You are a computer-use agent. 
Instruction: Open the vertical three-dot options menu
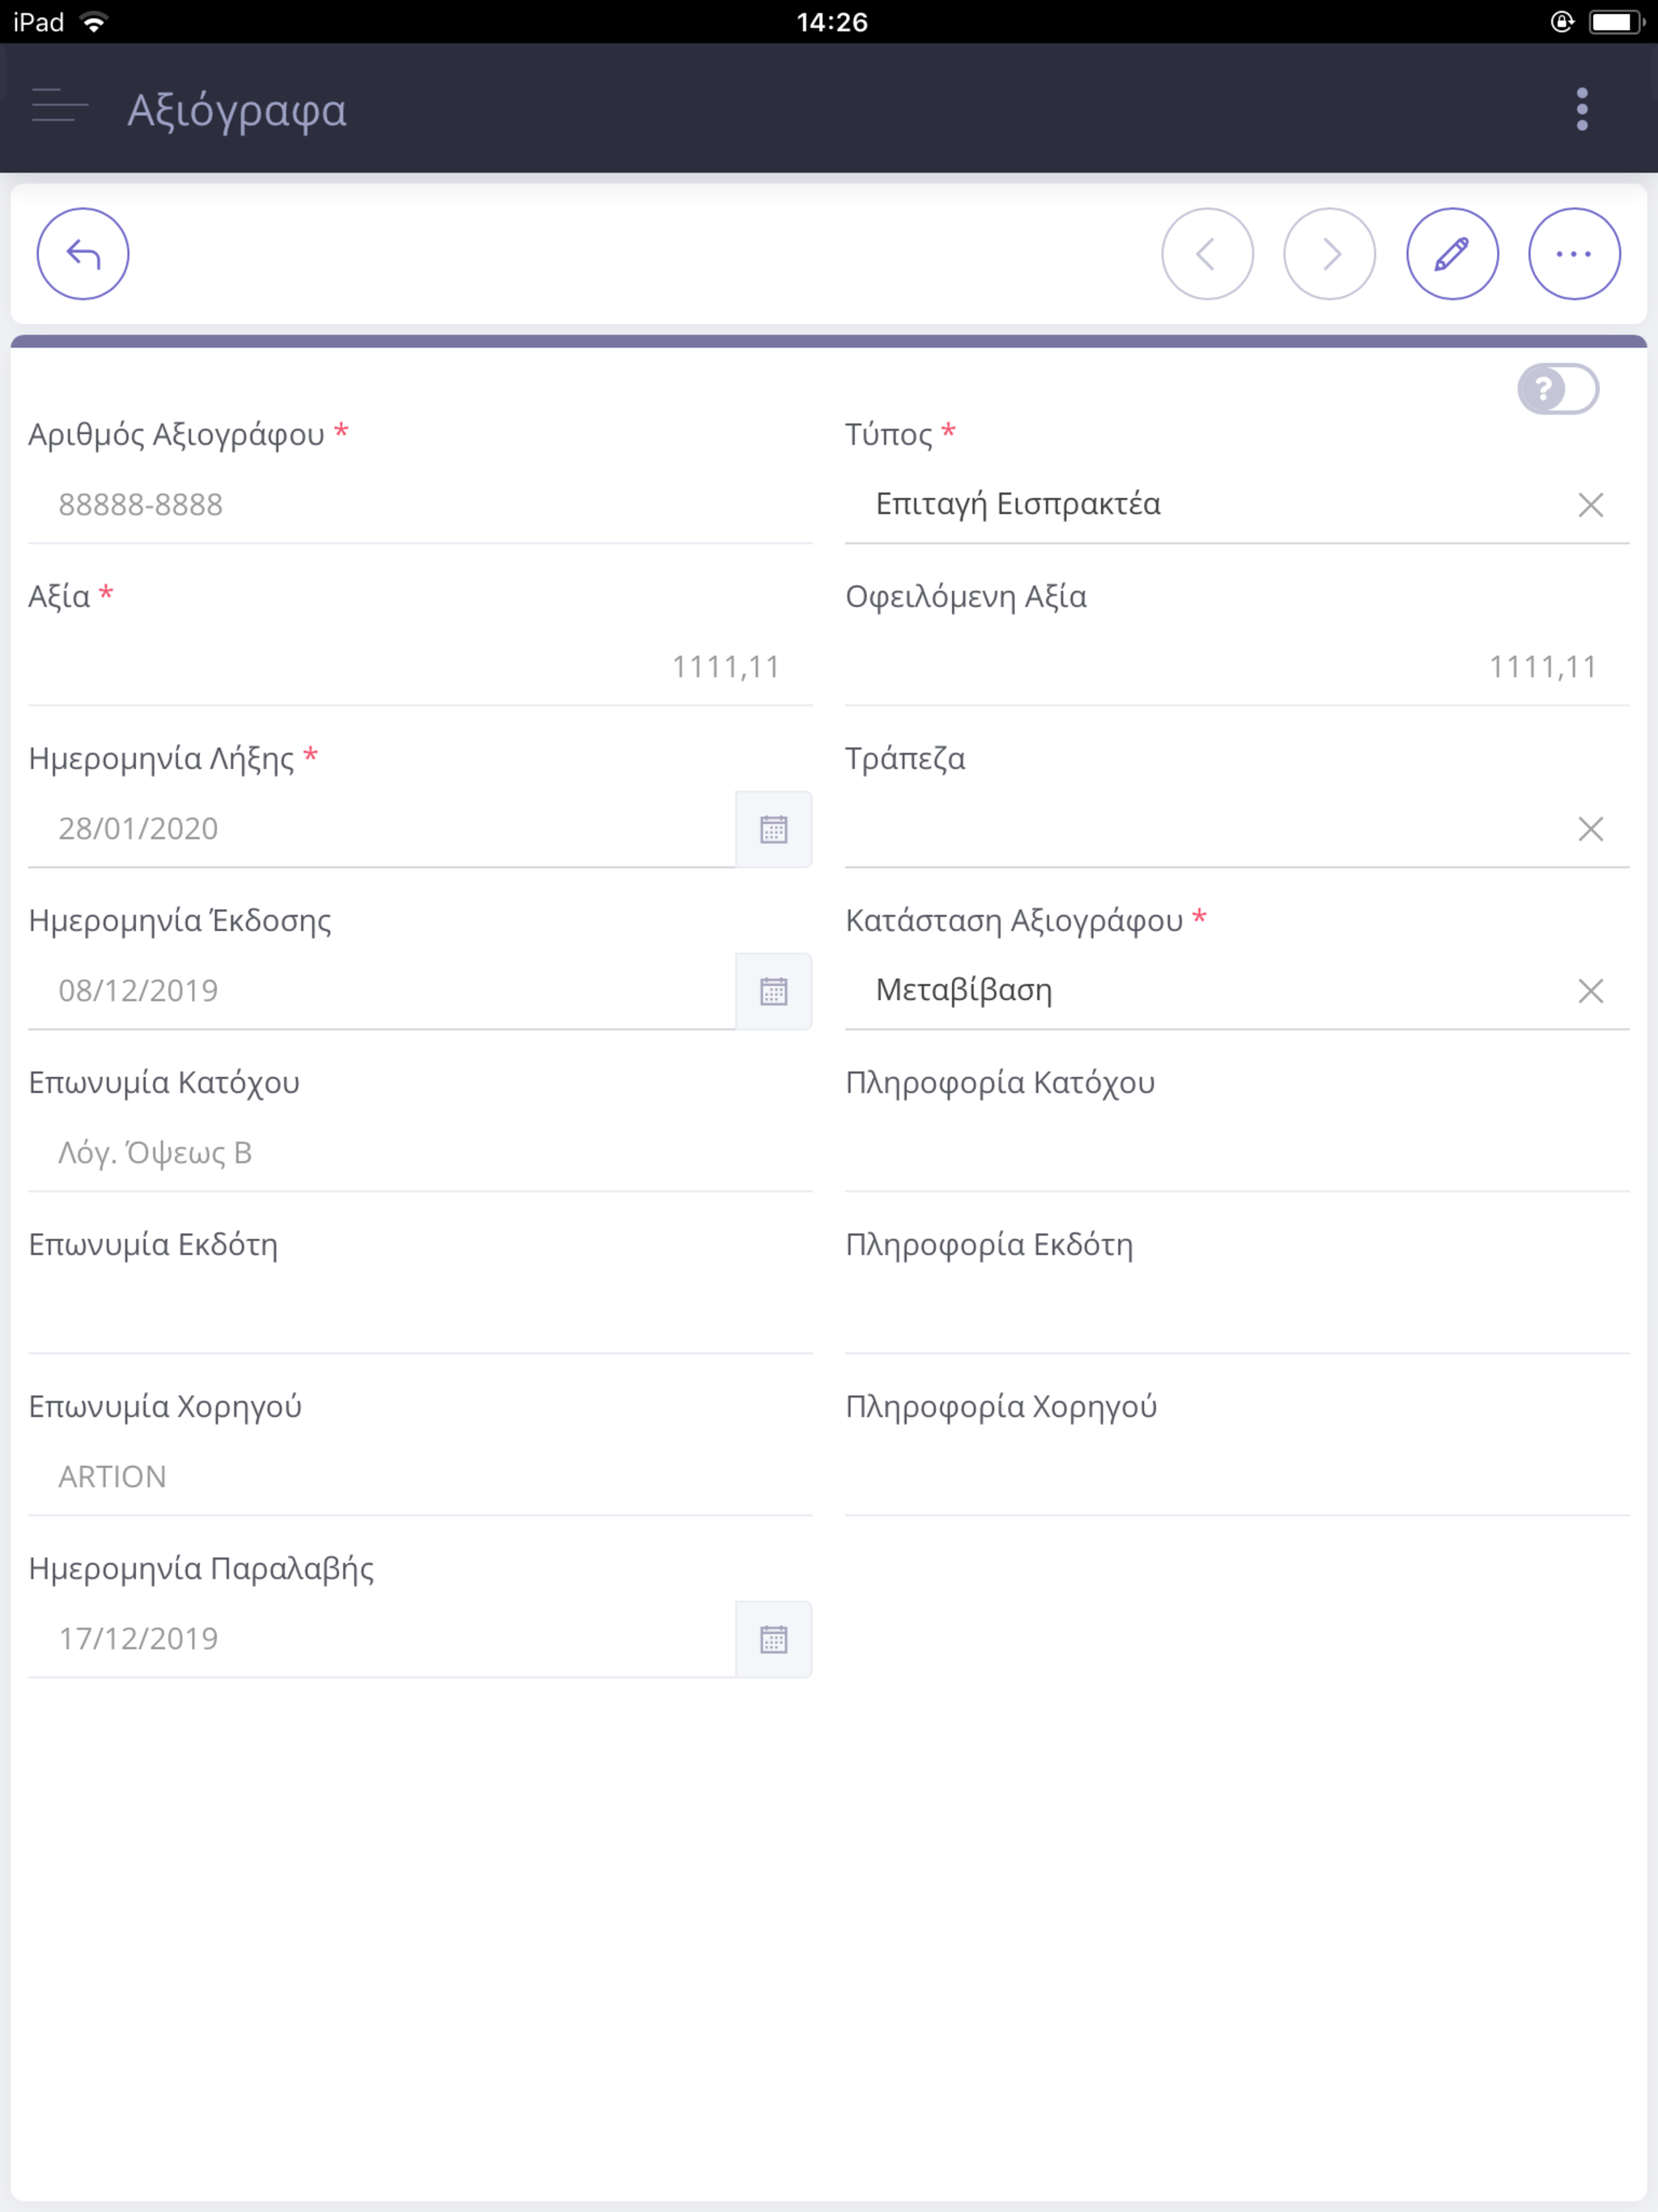pos(1581,109)
